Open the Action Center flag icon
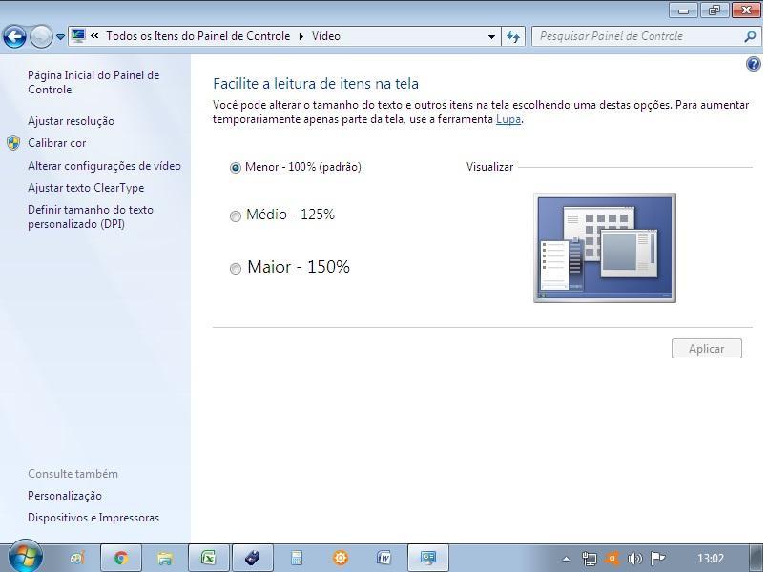Viewport: 767px width, 572px height. 657,559
